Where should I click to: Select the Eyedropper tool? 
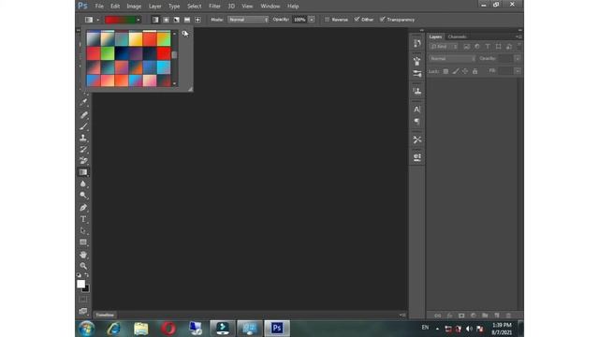[x=83, y=102]
